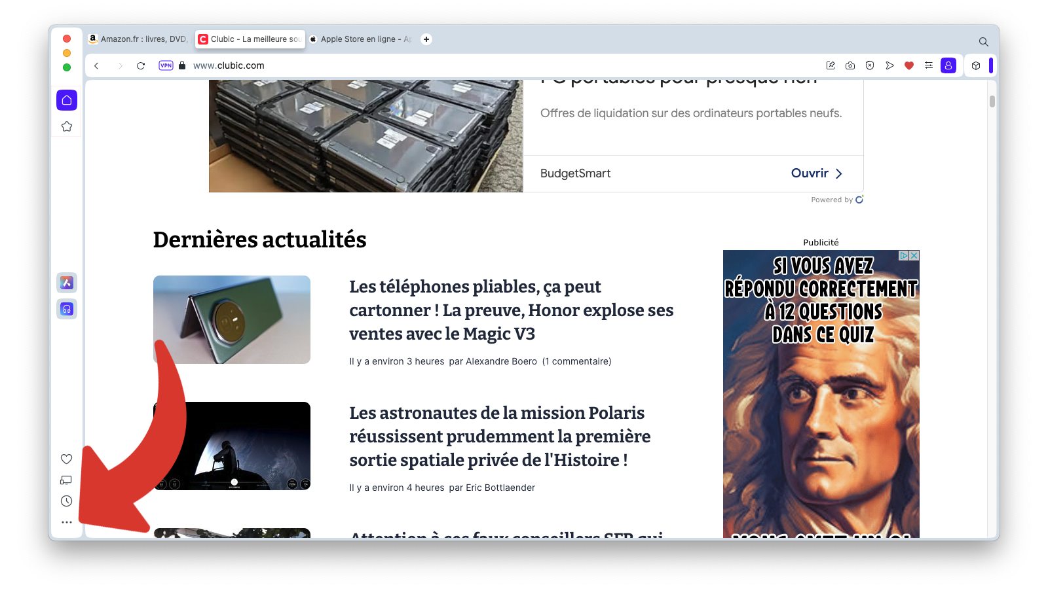
Task: Open the VPN badge panel in the address bar
Action: pos(166,65)
